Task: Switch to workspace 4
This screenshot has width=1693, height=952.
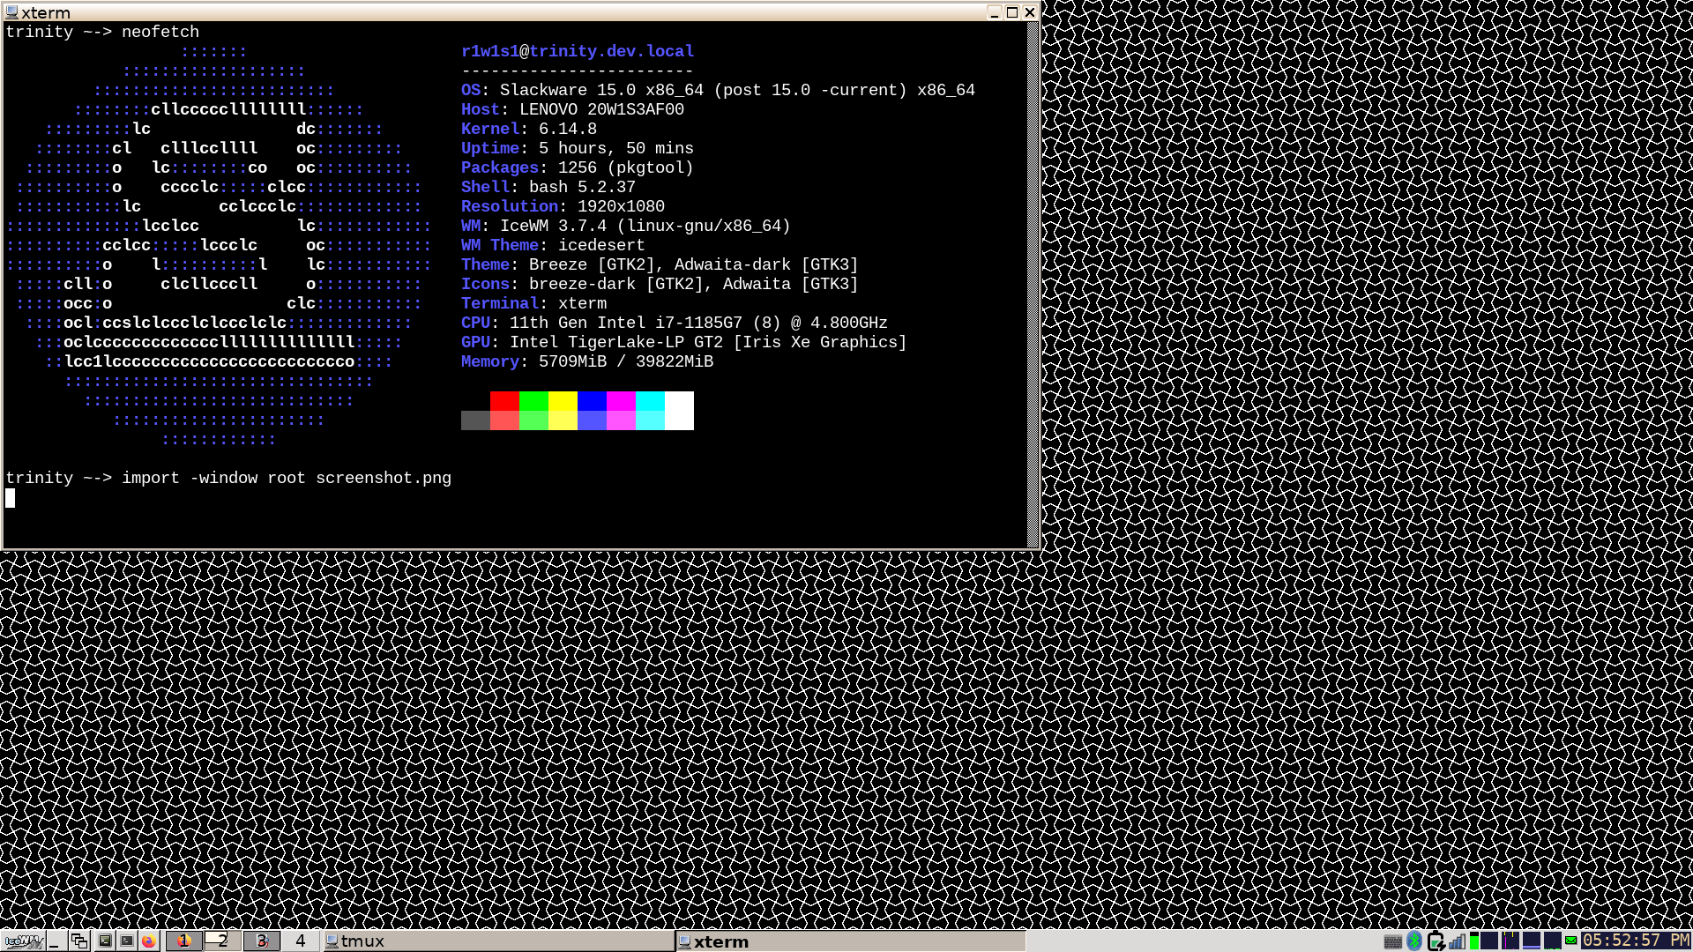Action: [x=300, y=941]
